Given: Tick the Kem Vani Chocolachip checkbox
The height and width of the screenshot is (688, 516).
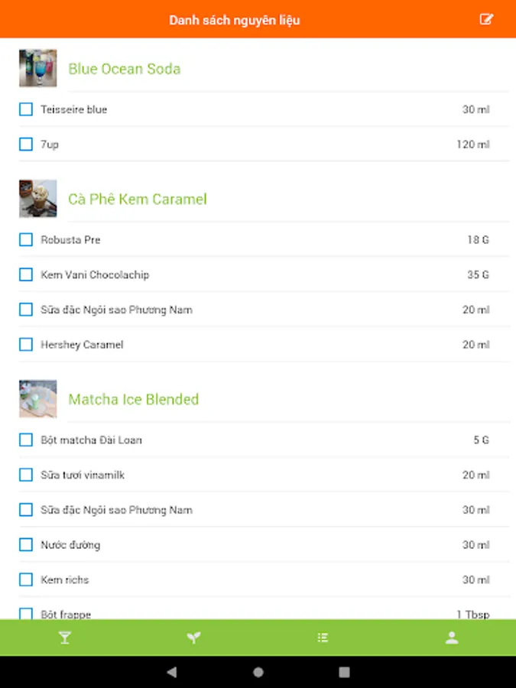Looking at the screenshot, I should [26, 274].
